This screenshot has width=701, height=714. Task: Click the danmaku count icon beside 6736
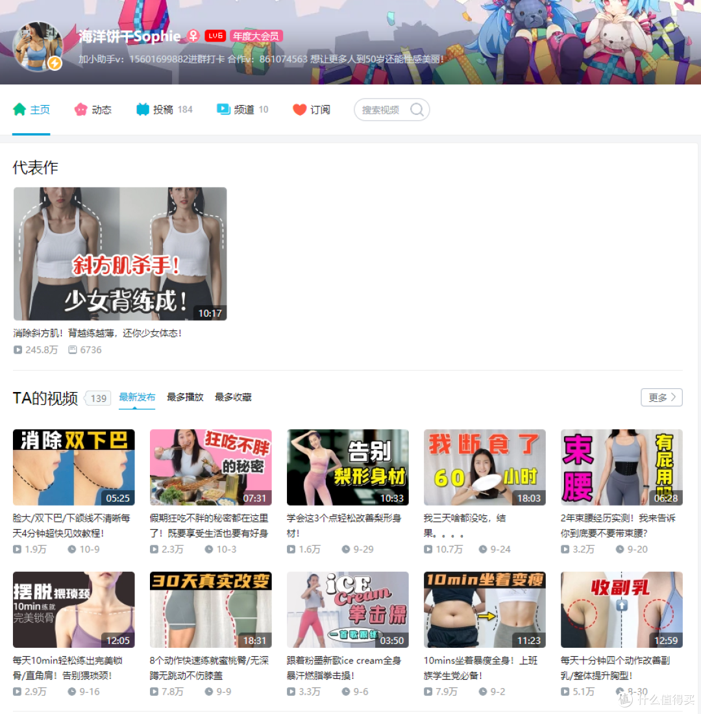click(73, 350)
